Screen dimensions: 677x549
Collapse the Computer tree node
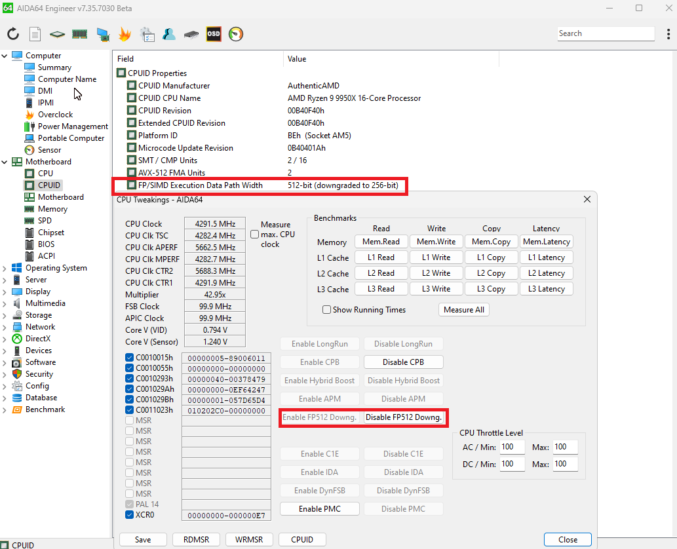5,56
